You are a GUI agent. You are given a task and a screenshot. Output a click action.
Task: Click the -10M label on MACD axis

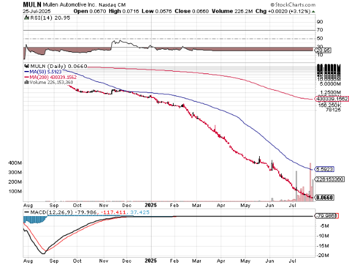point(323,236)
